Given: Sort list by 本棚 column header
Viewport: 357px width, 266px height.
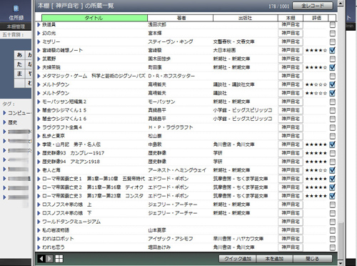Looking at the screenshot, I should pyautogui.click(x=291, y=18).
